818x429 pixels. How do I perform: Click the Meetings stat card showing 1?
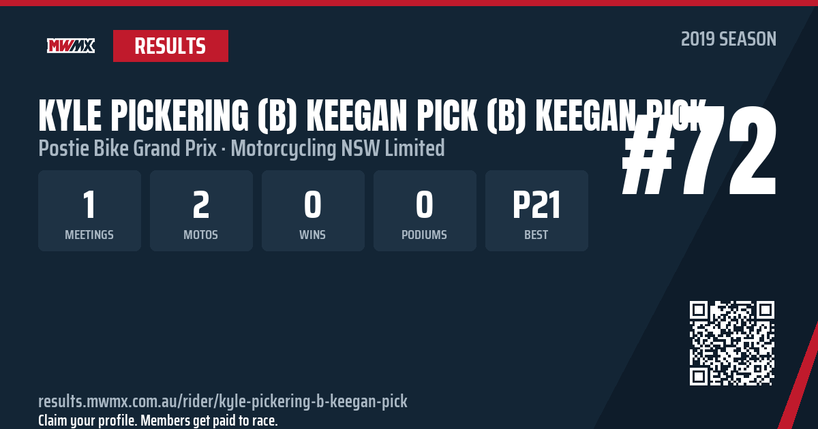click(89, 210)
